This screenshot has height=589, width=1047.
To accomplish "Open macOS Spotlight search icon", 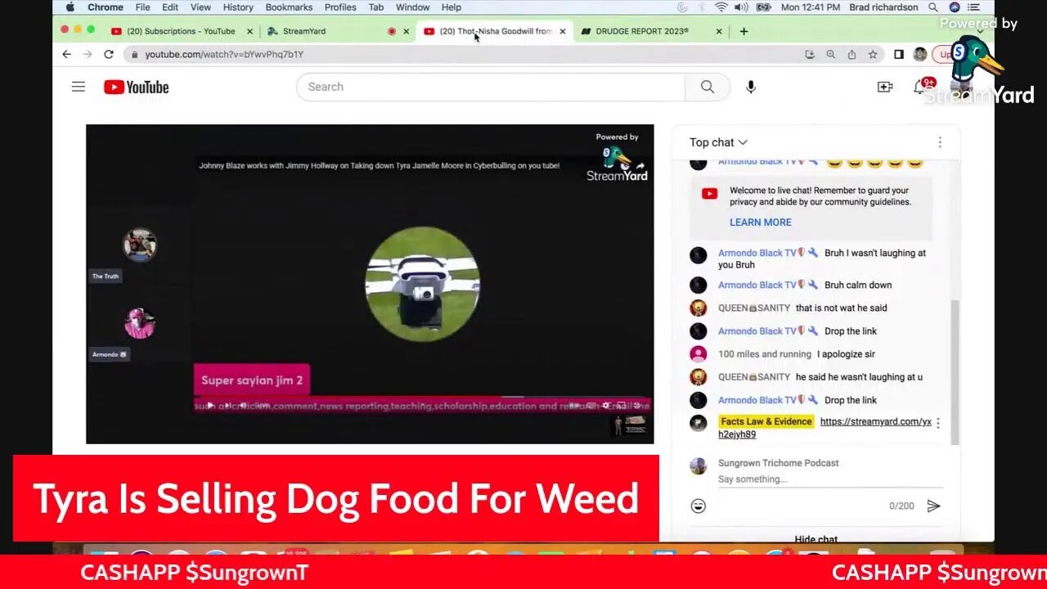I will pos(933,7).
